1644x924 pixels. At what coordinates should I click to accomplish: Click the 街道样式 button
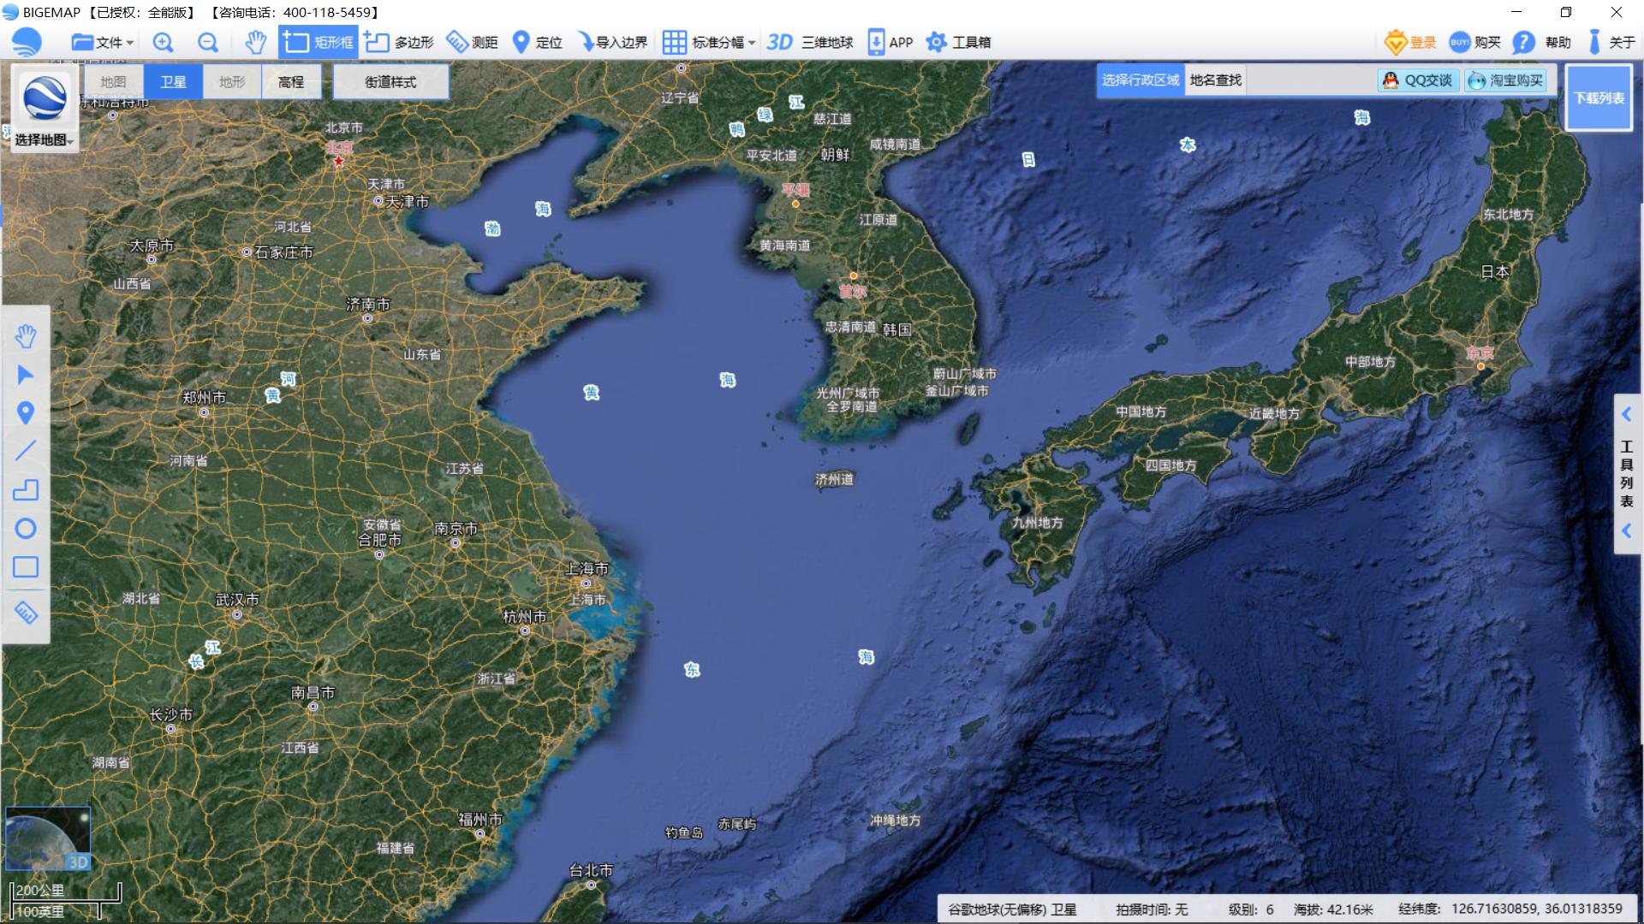click(x=390, y=81)
